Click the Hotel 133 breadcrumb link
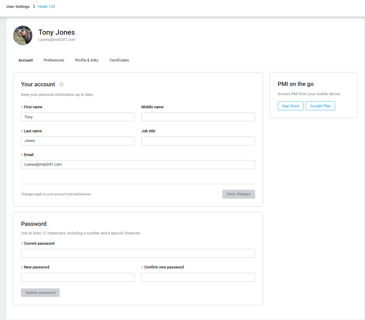 [x=46, y=7]
